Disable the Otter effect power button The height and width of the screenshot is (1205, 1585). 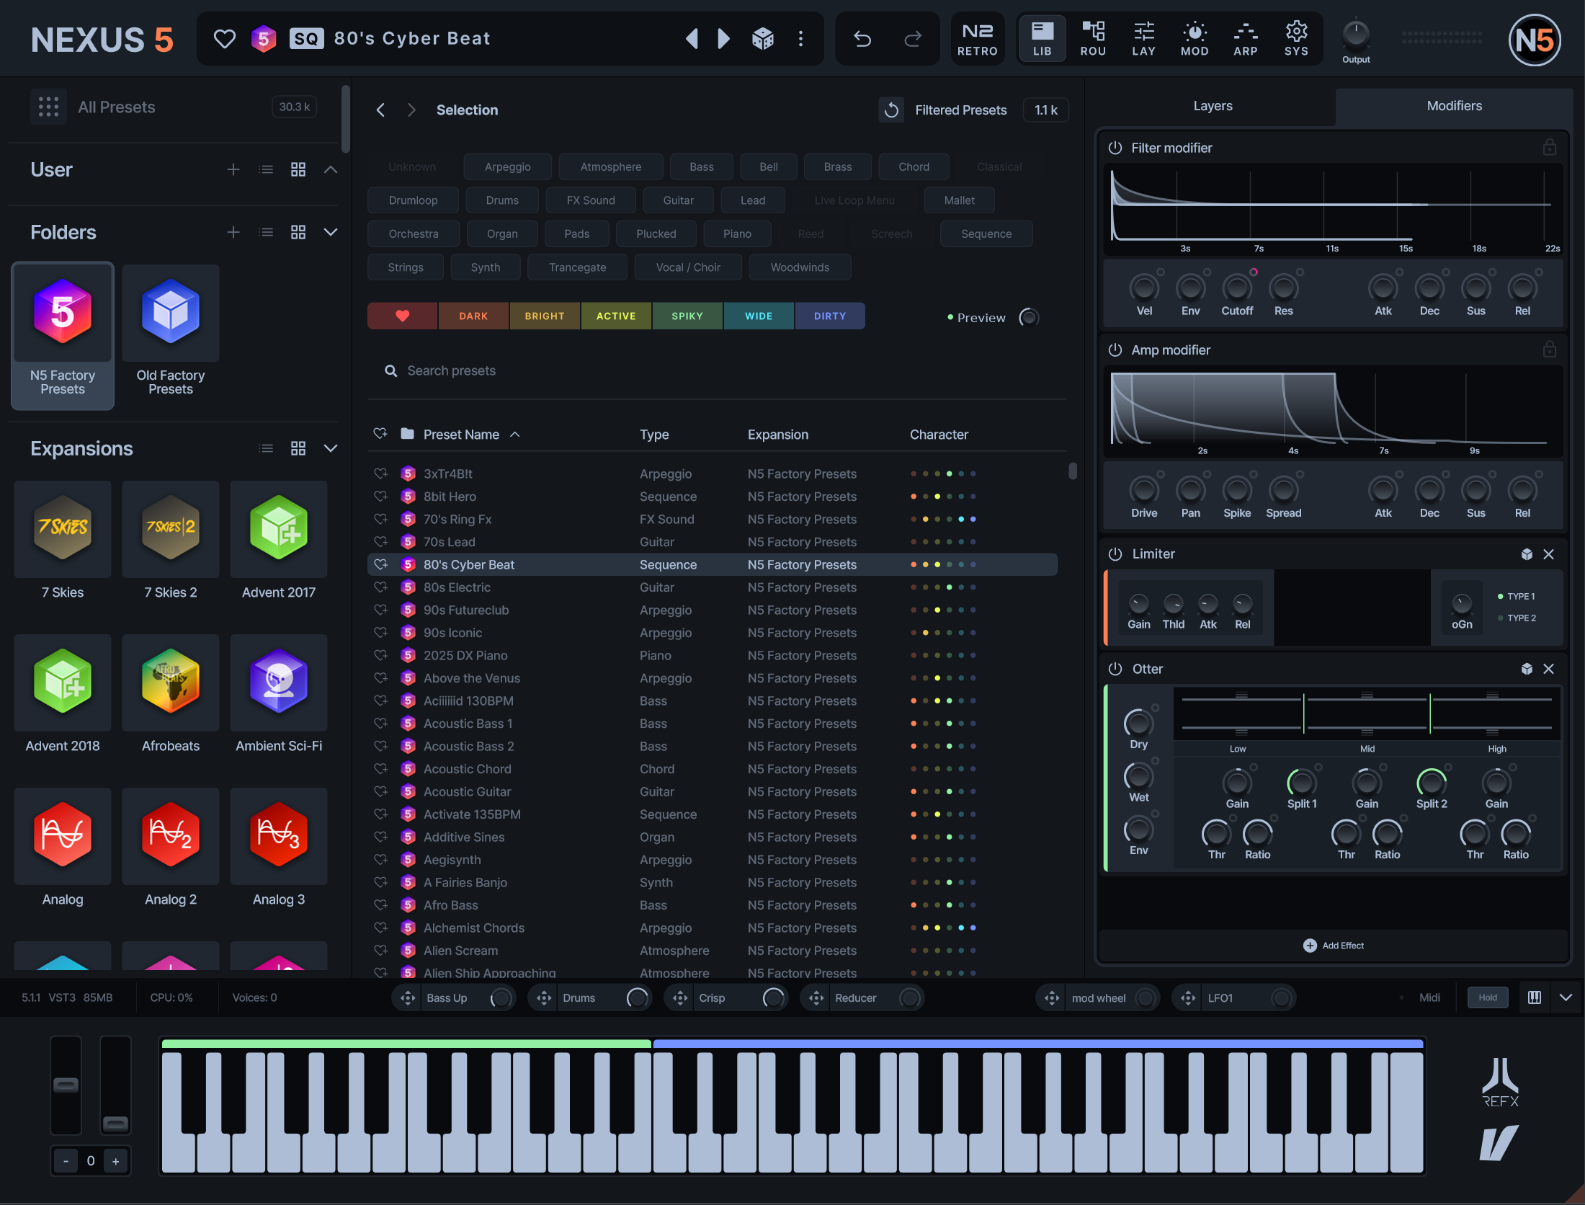pos(1115,669)
